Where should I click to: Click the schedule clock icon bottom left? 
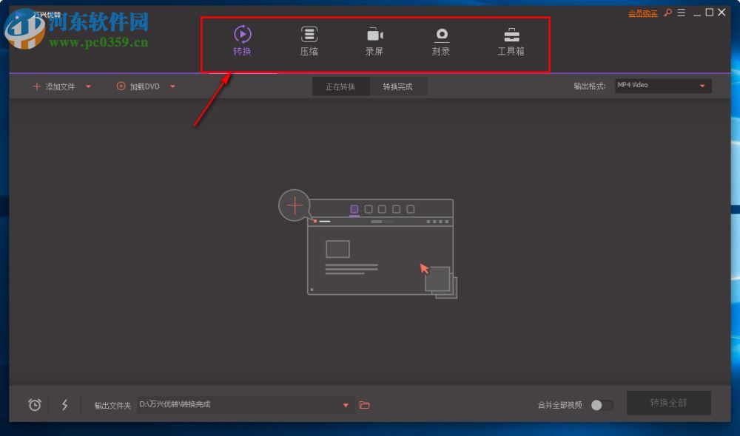point(33,404)
